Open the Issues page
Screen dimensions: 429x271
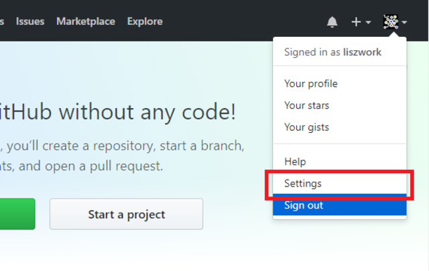[30, 21]
